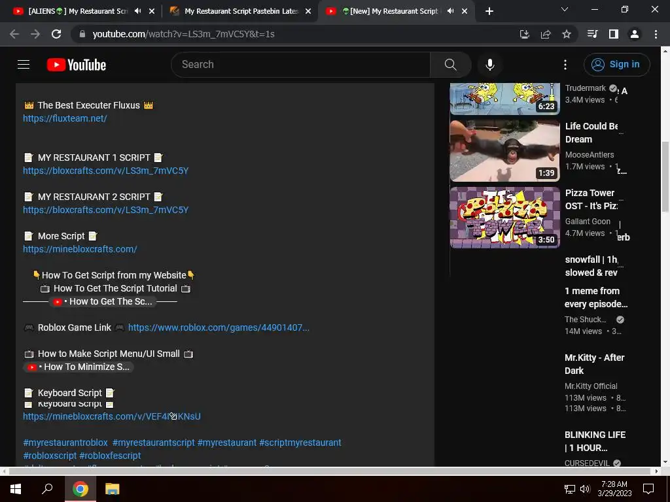Screen dimensions: 670x502
Task: Mute the [New] My Restaurant tab audio
Action: [450, 11]
